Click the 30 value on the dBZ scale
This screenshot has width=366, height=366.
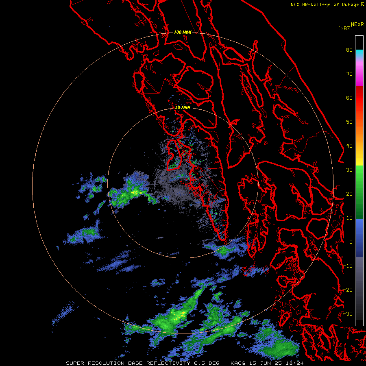(x=349, y=170)
